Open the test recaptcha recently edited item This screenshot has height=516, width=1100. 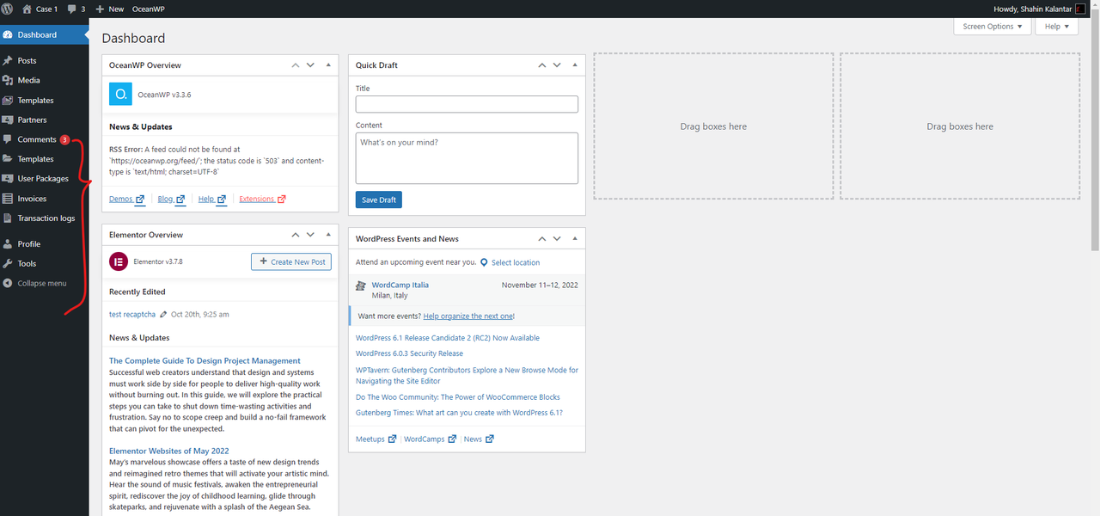pyautogui.click(x=132, y=315)
